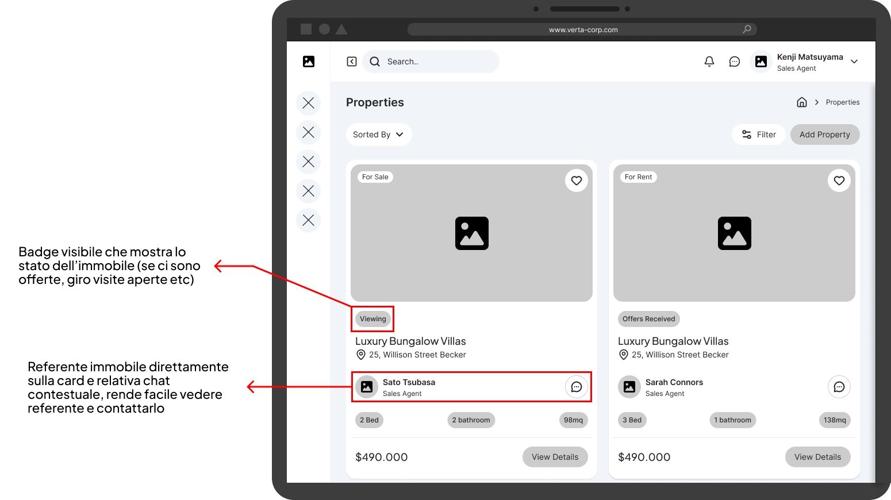Click the app logo in the sidebar
This screenshot has width=891, height=500.
(x=309, y=61)
